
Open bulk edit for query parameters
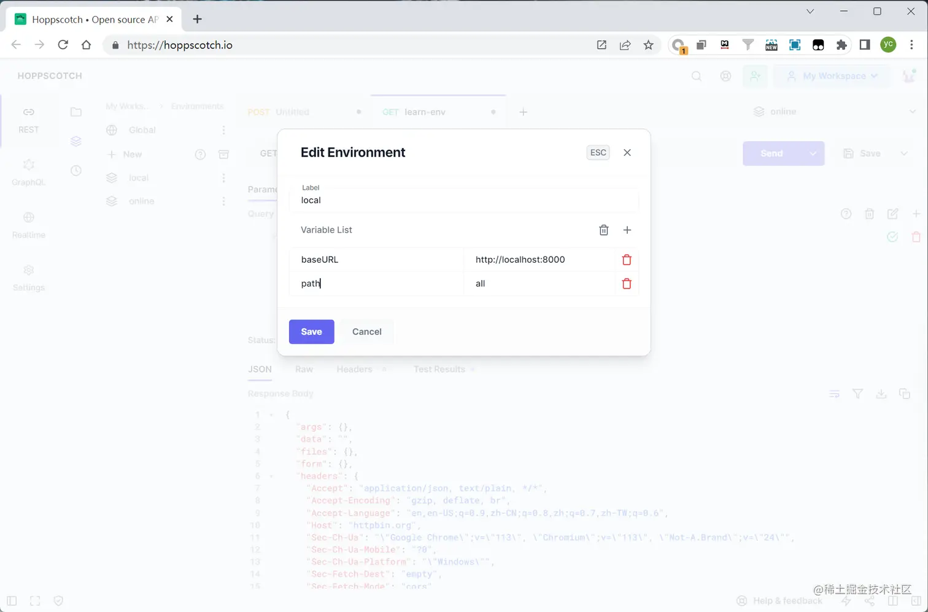coord(892,214)
